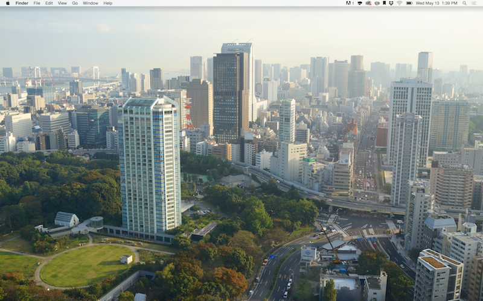Open Notification Center list icon

[473, 3]
